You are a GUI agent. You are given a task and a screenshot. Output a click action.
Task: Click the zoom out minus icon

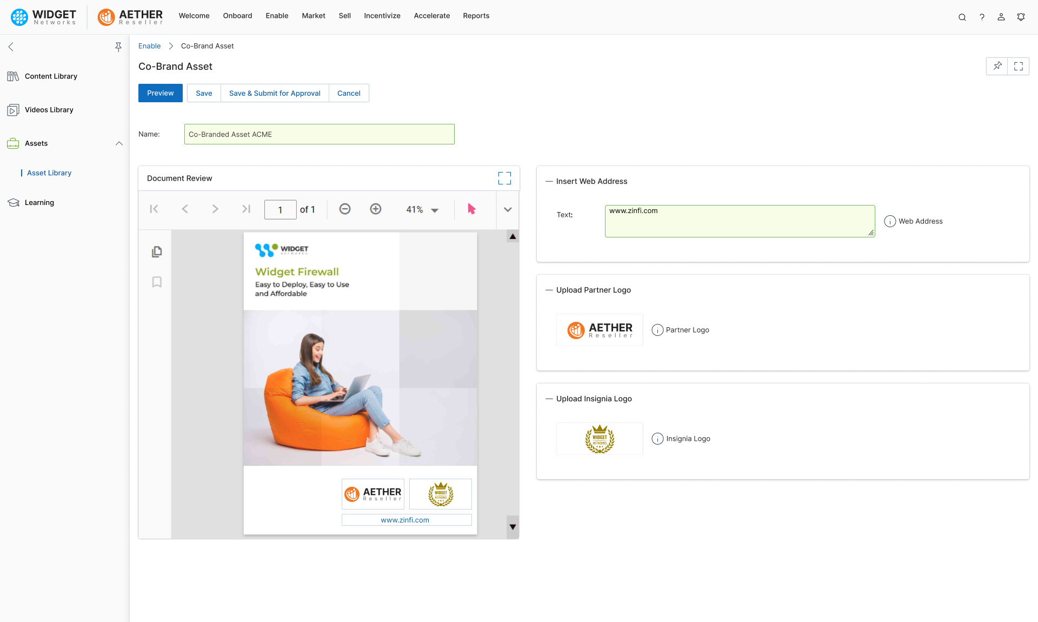click(x=345, y=209)
